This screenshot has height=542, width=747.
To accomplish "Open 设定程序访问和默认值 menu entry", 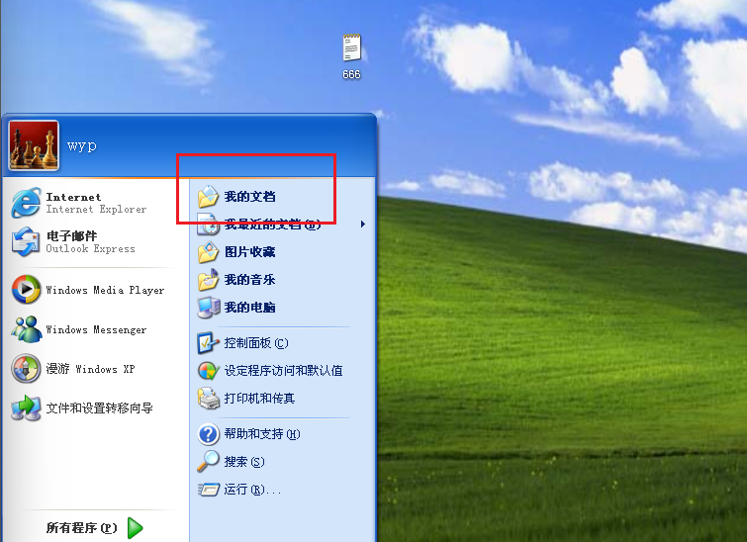I will (x=280, y=371).
